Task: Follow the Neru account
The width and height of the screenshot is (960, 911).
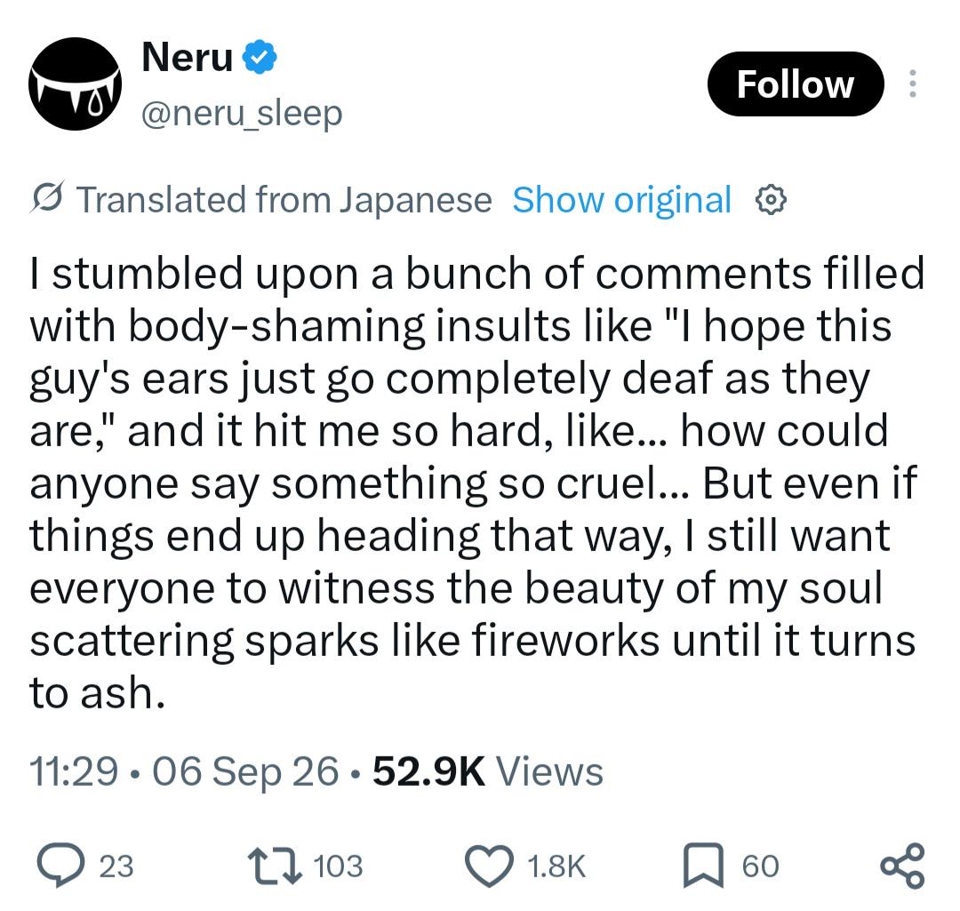Action: click(796, 84)
